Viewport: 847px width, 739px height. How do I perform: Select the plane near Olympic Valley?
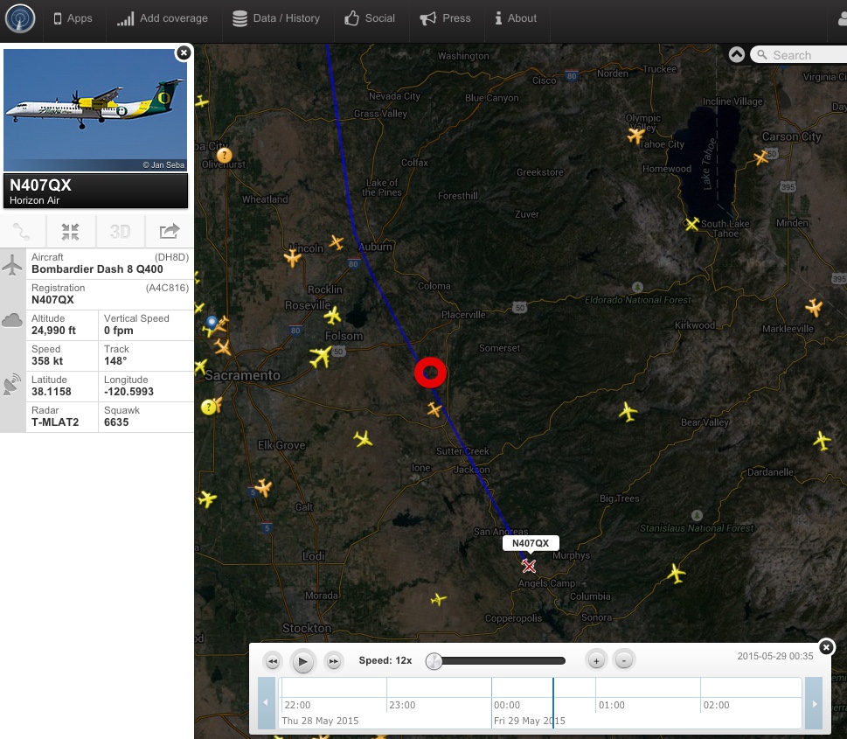[x=636, y=136]
